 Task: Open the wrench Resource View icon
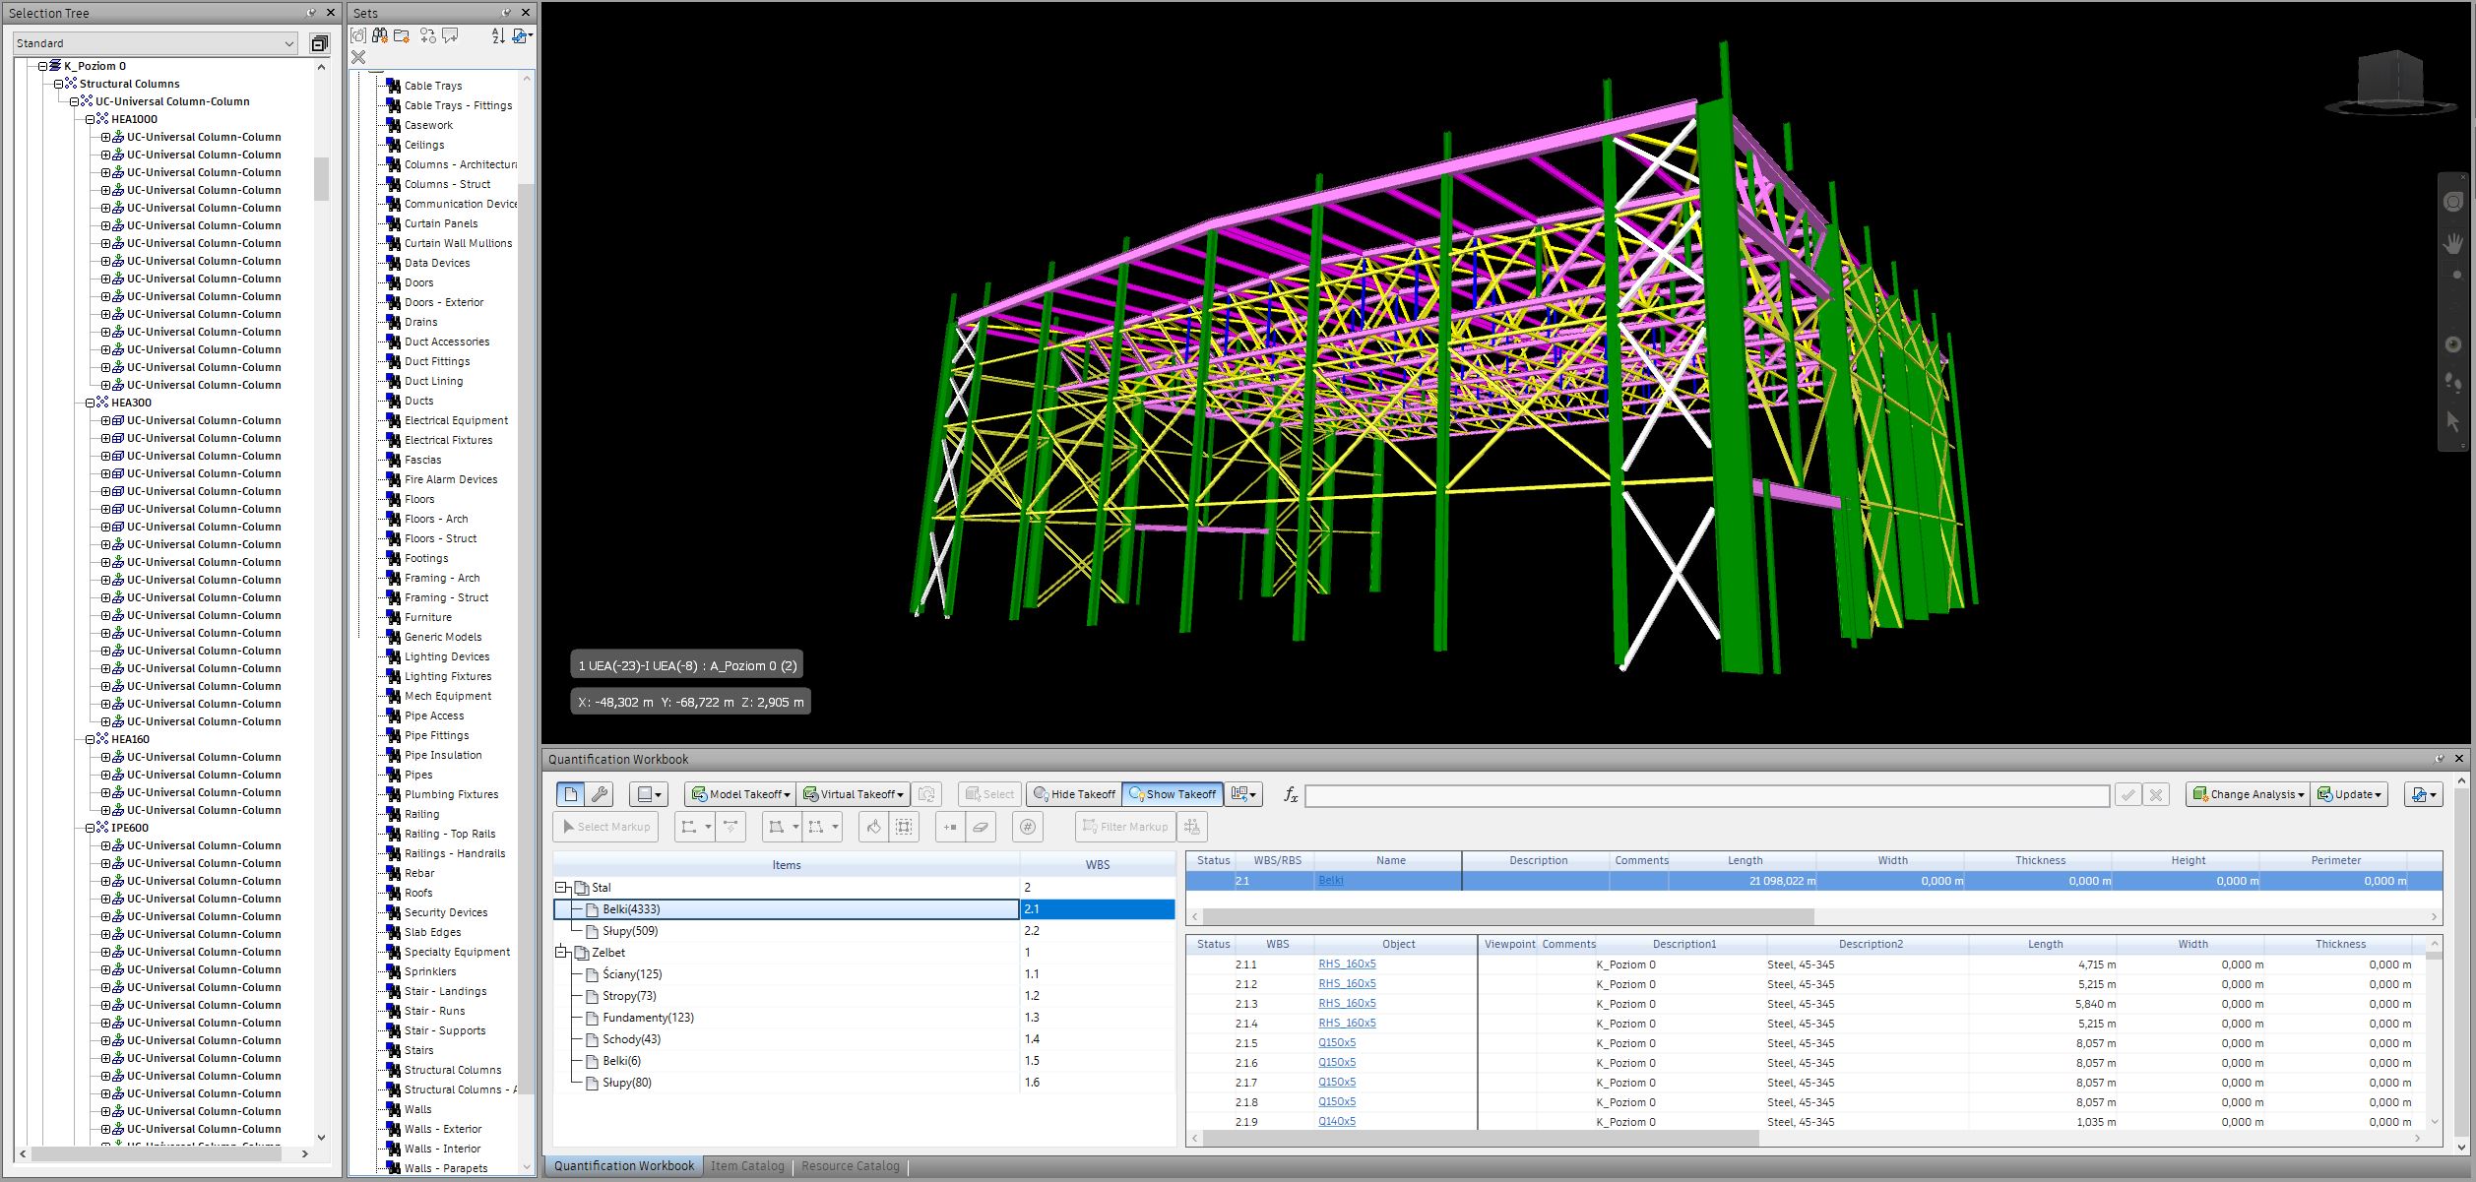pyautogui.click(x=599, y=794)
